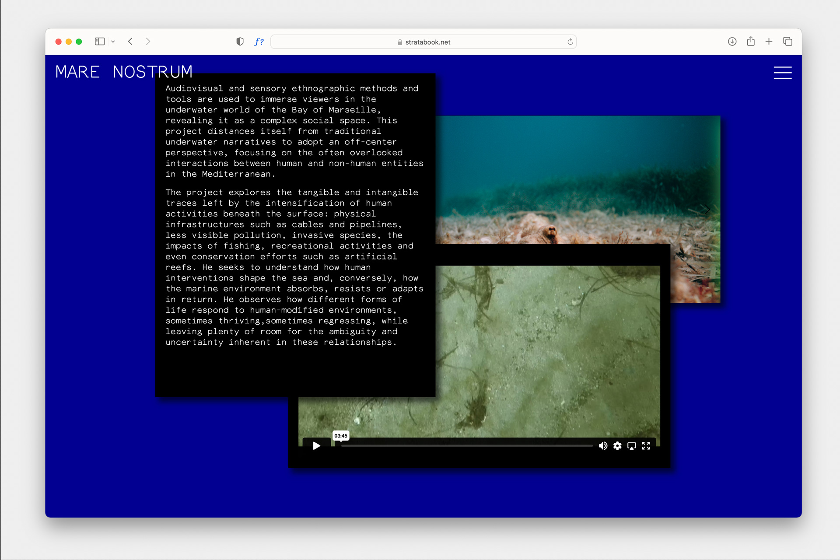The height and width of the screenshot is (560, 840).
Task: Go forward in browser history
Action: (x=148, y=42)
